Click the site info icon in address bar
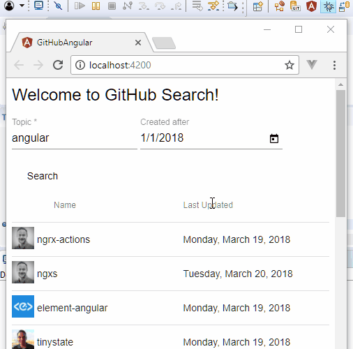This screenshot has height=349, width=353. [80, 65]
